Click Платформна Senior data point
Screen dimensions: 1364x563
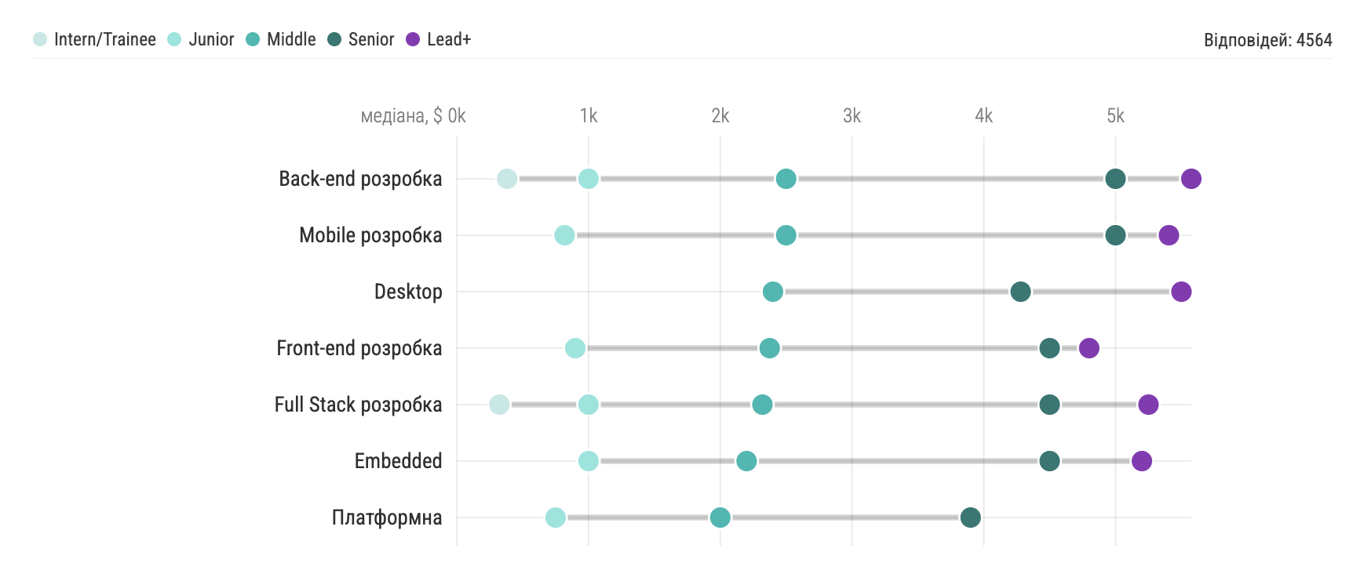tap(970, 518)
